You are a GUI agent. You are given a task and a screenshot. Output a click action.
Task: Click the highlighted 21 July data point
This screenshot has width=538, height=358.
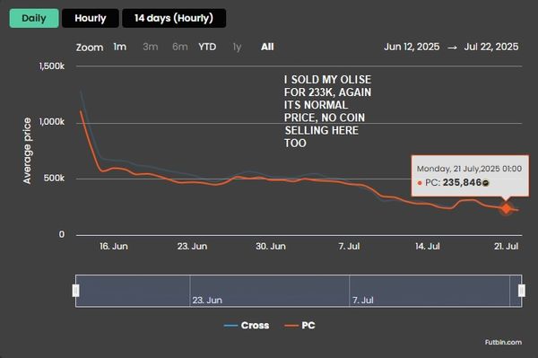[506, 208]
